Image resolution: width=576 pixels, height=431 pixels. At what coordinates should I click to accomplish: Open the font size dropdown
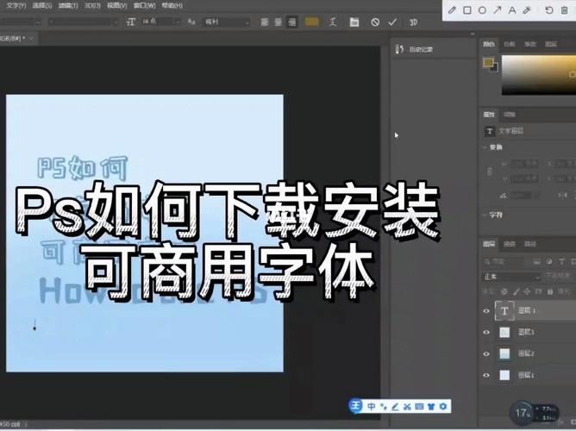click(x=178, y=22)
